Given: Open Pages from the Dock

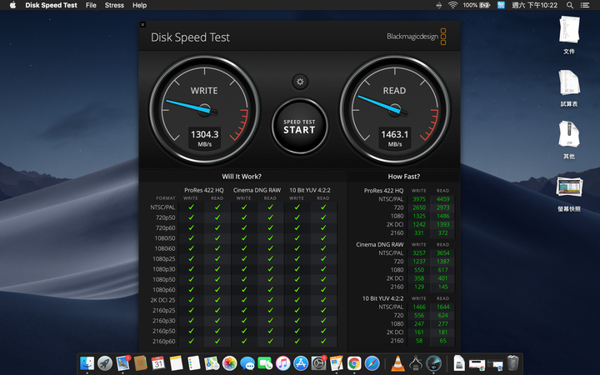Looking at the screenshot, I should click(337, 363).
